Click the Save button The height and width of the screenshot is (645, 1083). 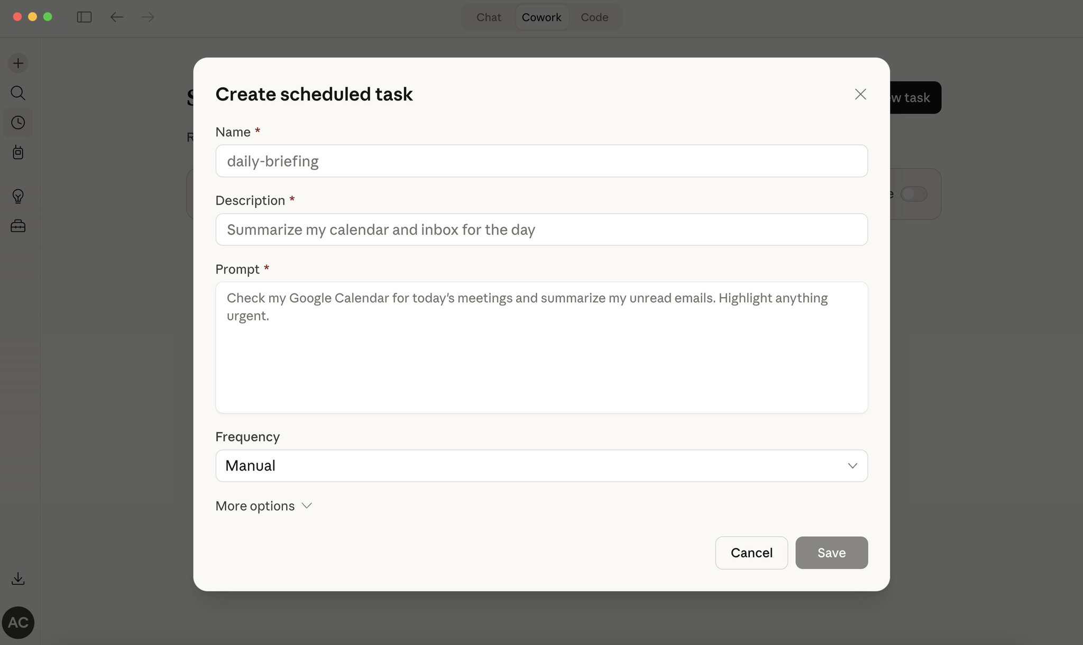pos(831,553)
